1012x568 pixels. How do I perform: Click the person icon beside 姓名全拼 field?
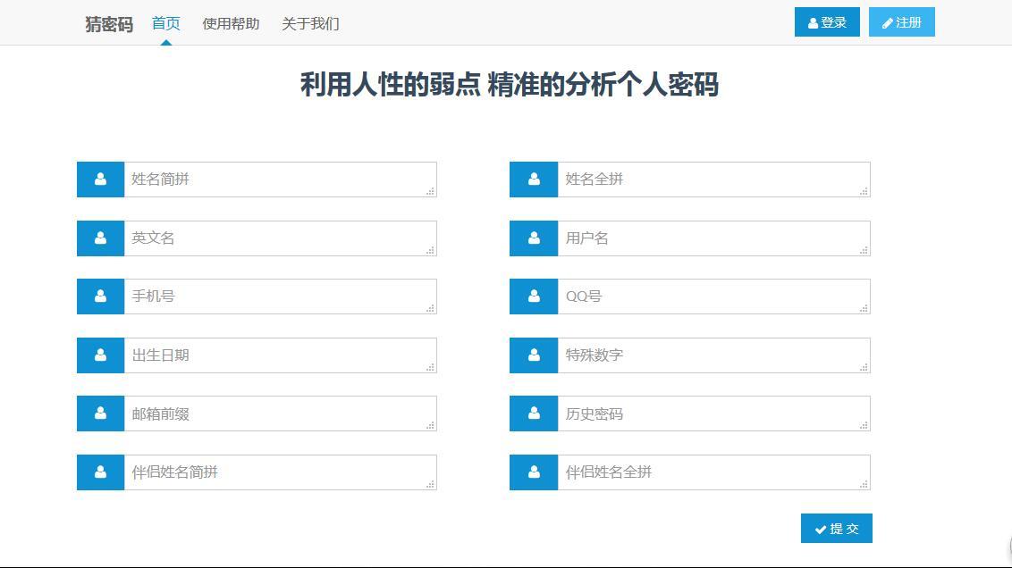click(534, 179)
